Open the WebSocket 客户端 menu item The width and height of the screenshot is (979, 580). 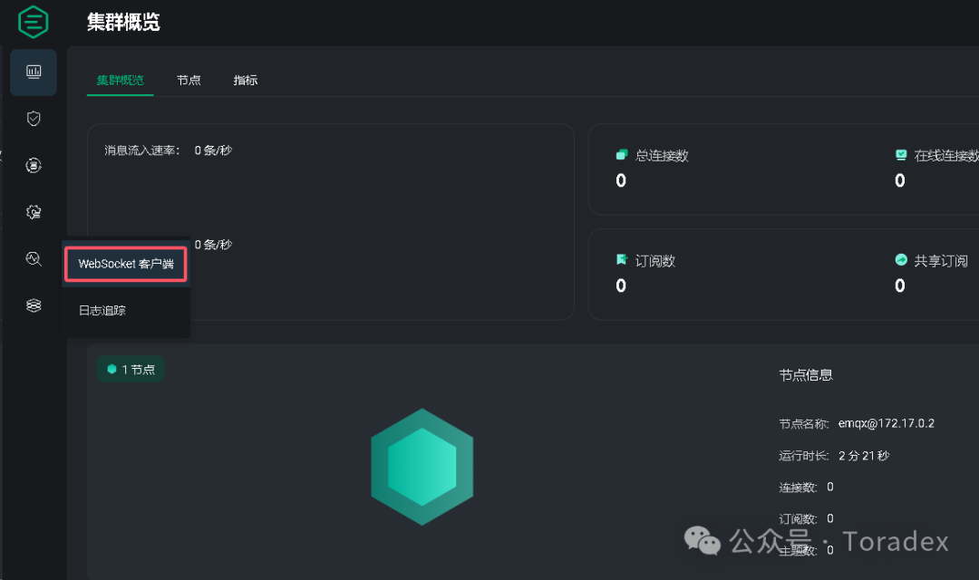coord(126,265)
